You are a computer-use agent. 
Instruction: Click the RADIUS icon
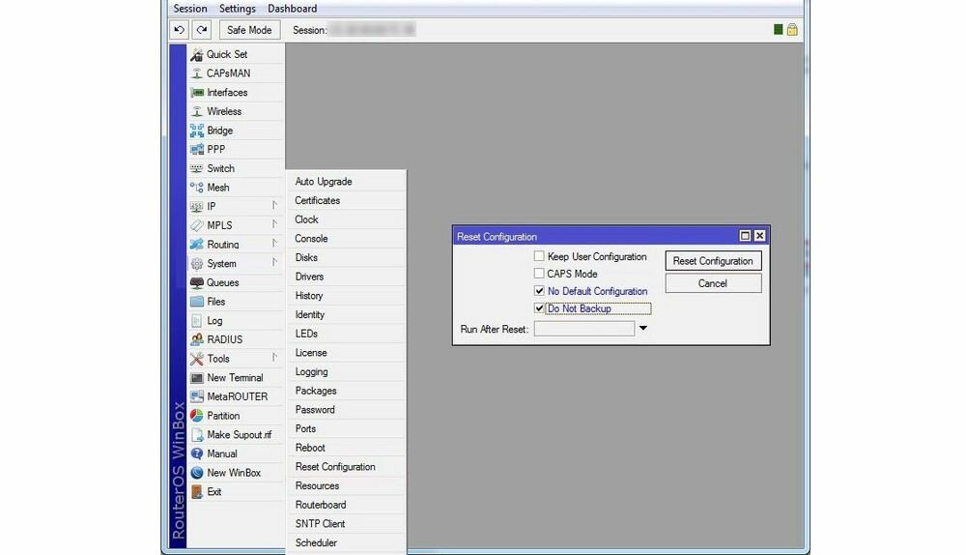pyautogui.click(x=196, y=339)
